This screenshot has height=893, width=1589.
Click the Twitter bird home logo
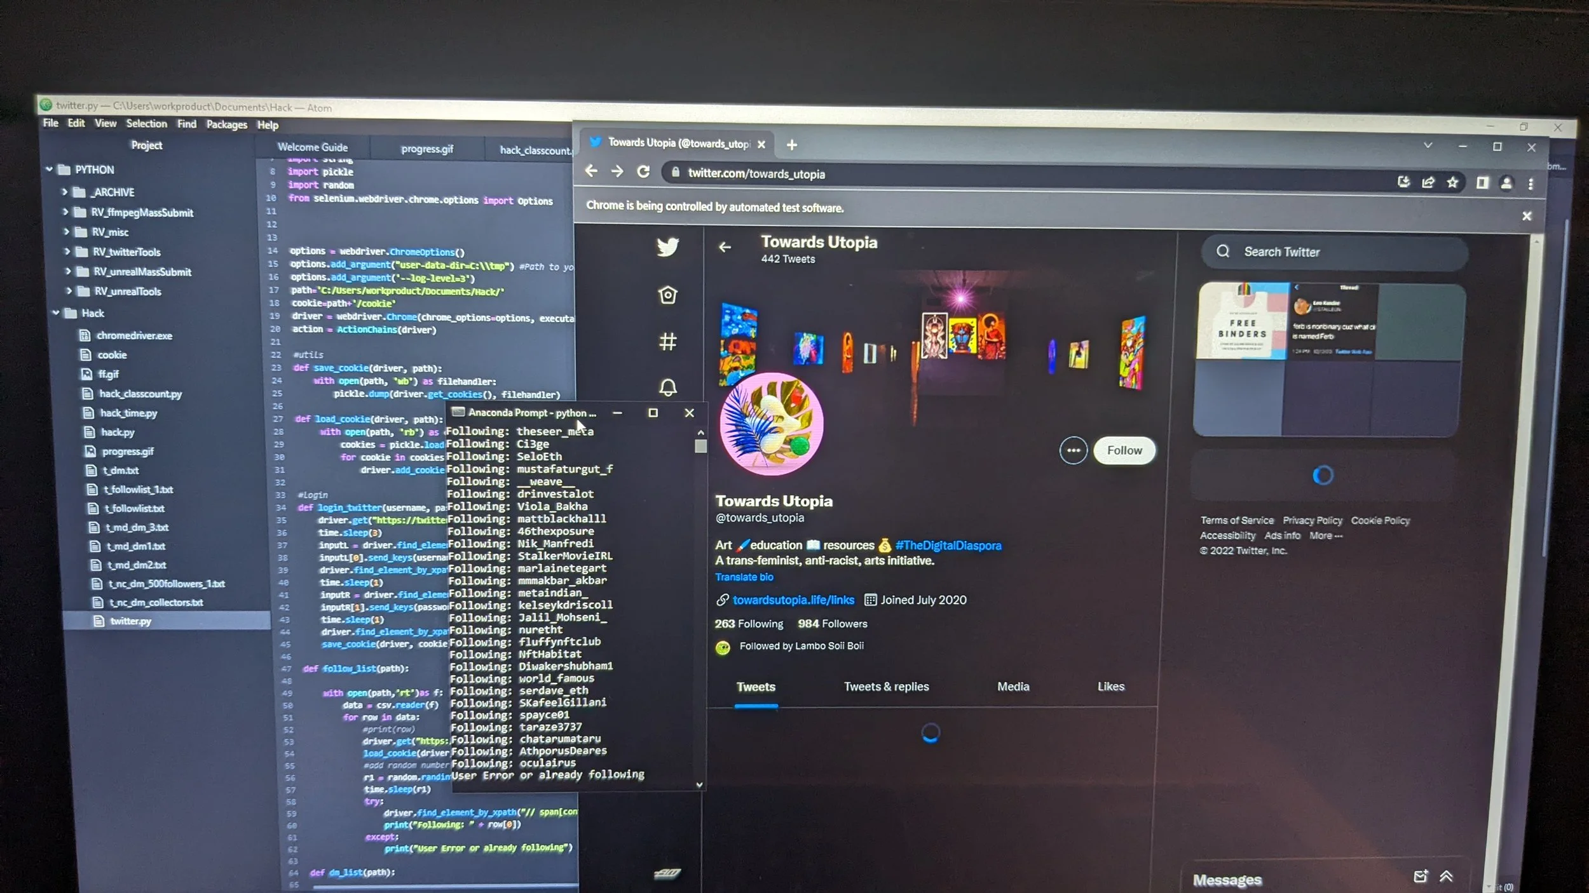pyautogui.click(x=667, y=246)
